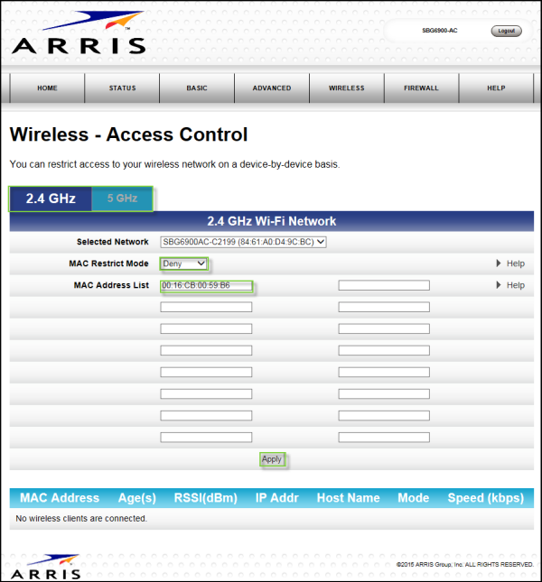The width and height of the screenshot is (542, 582).
Task: Open the Selected Network dropdown
Action: click(242, 242)
